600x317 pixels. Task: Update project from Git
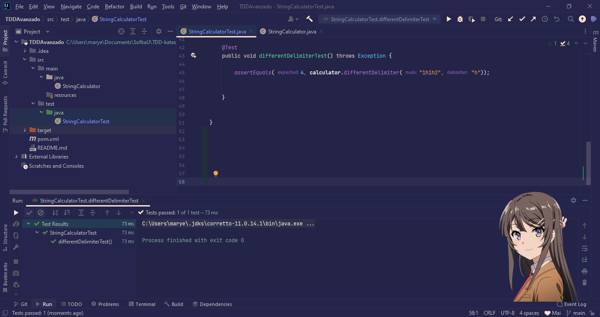[x=510, y=19]
